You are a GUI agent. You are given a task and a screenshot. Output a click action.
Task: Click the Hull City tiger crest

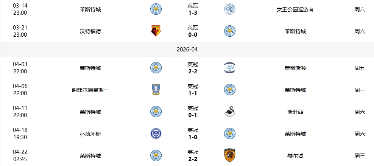click(x=229, y=155)
